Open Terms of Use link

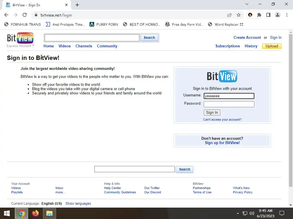202,192
